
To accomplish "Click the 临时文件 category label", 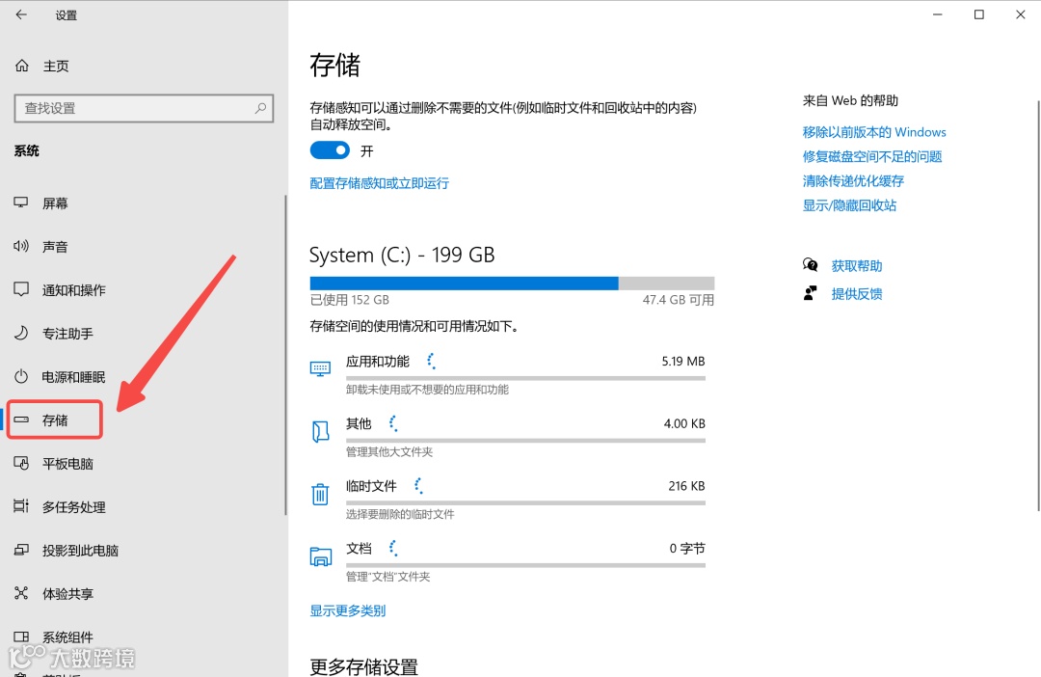I will coord(371,486).
